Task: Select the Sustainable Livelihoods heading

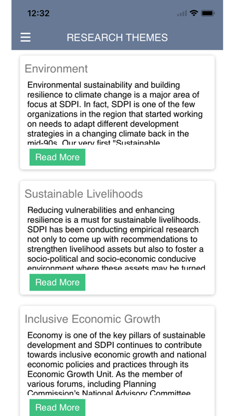Action: pyautogui.click(x=84, y=194)
